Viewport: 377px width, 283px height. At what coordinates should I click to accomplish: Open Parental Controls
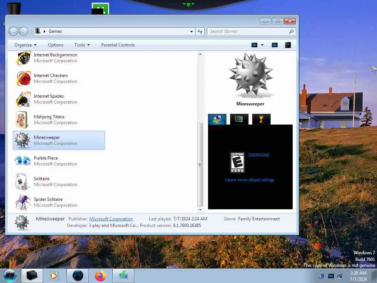click(x=118, y=45)
